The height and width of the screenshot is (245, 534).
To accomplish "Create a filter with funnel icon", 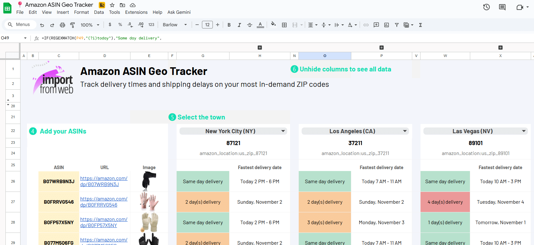I will (397, 25).
